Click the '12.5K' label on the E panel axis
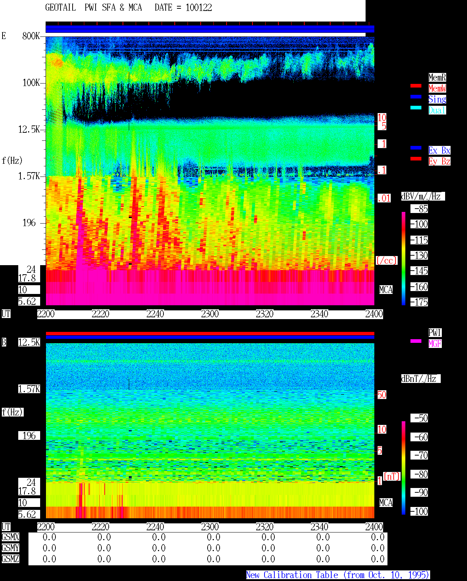467x581 pixels. (29, 129)
